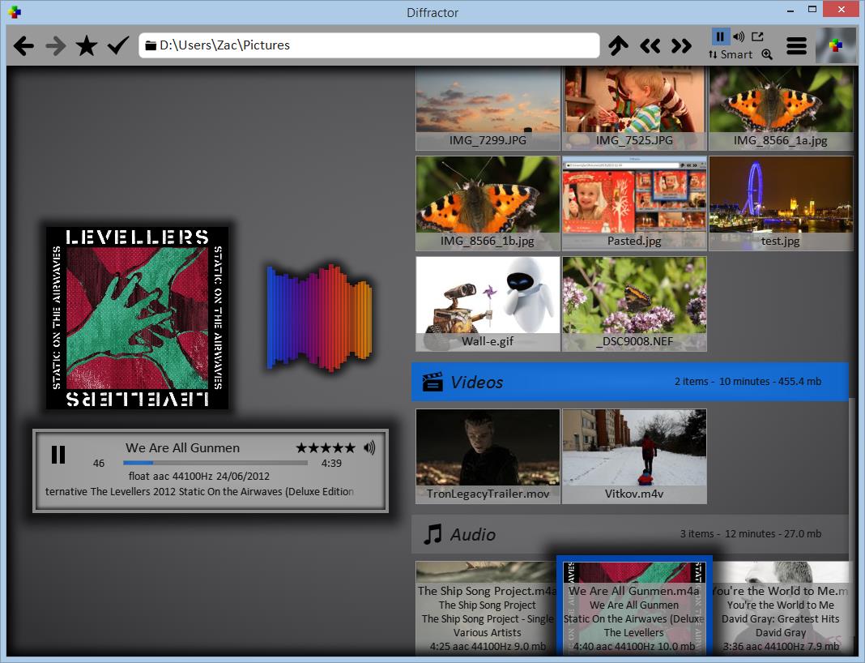This screenshot has height=663, width=865.
Task: Open the Smart sort order dropdown
Action: click(x=731, y=54)
